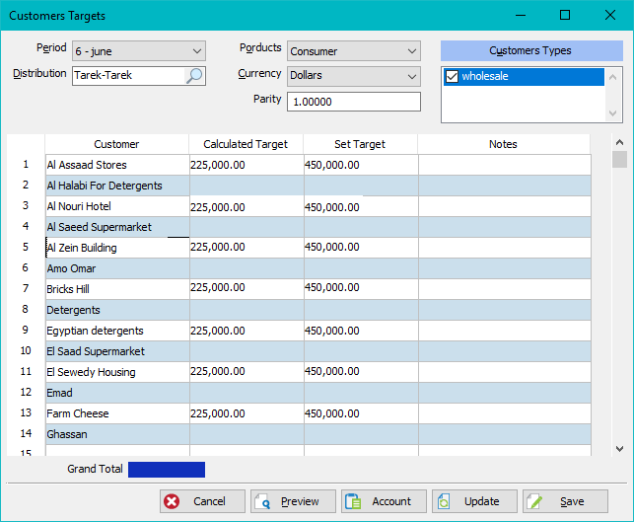Screen dimensions: 634x522
Task: Click the Preview document icon
Action: click(x=263, y=501)
